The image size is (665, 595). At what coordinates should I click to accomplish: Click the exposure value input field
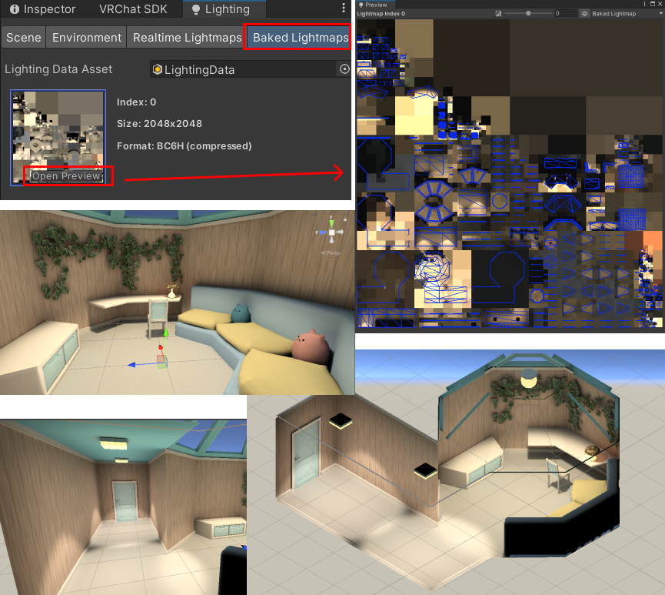(565, 14)
